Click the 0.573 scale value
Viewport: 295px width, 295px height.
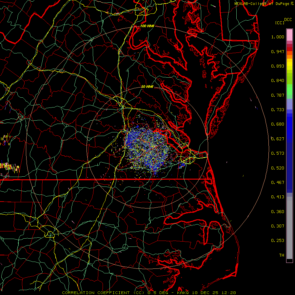click(278, 153)
